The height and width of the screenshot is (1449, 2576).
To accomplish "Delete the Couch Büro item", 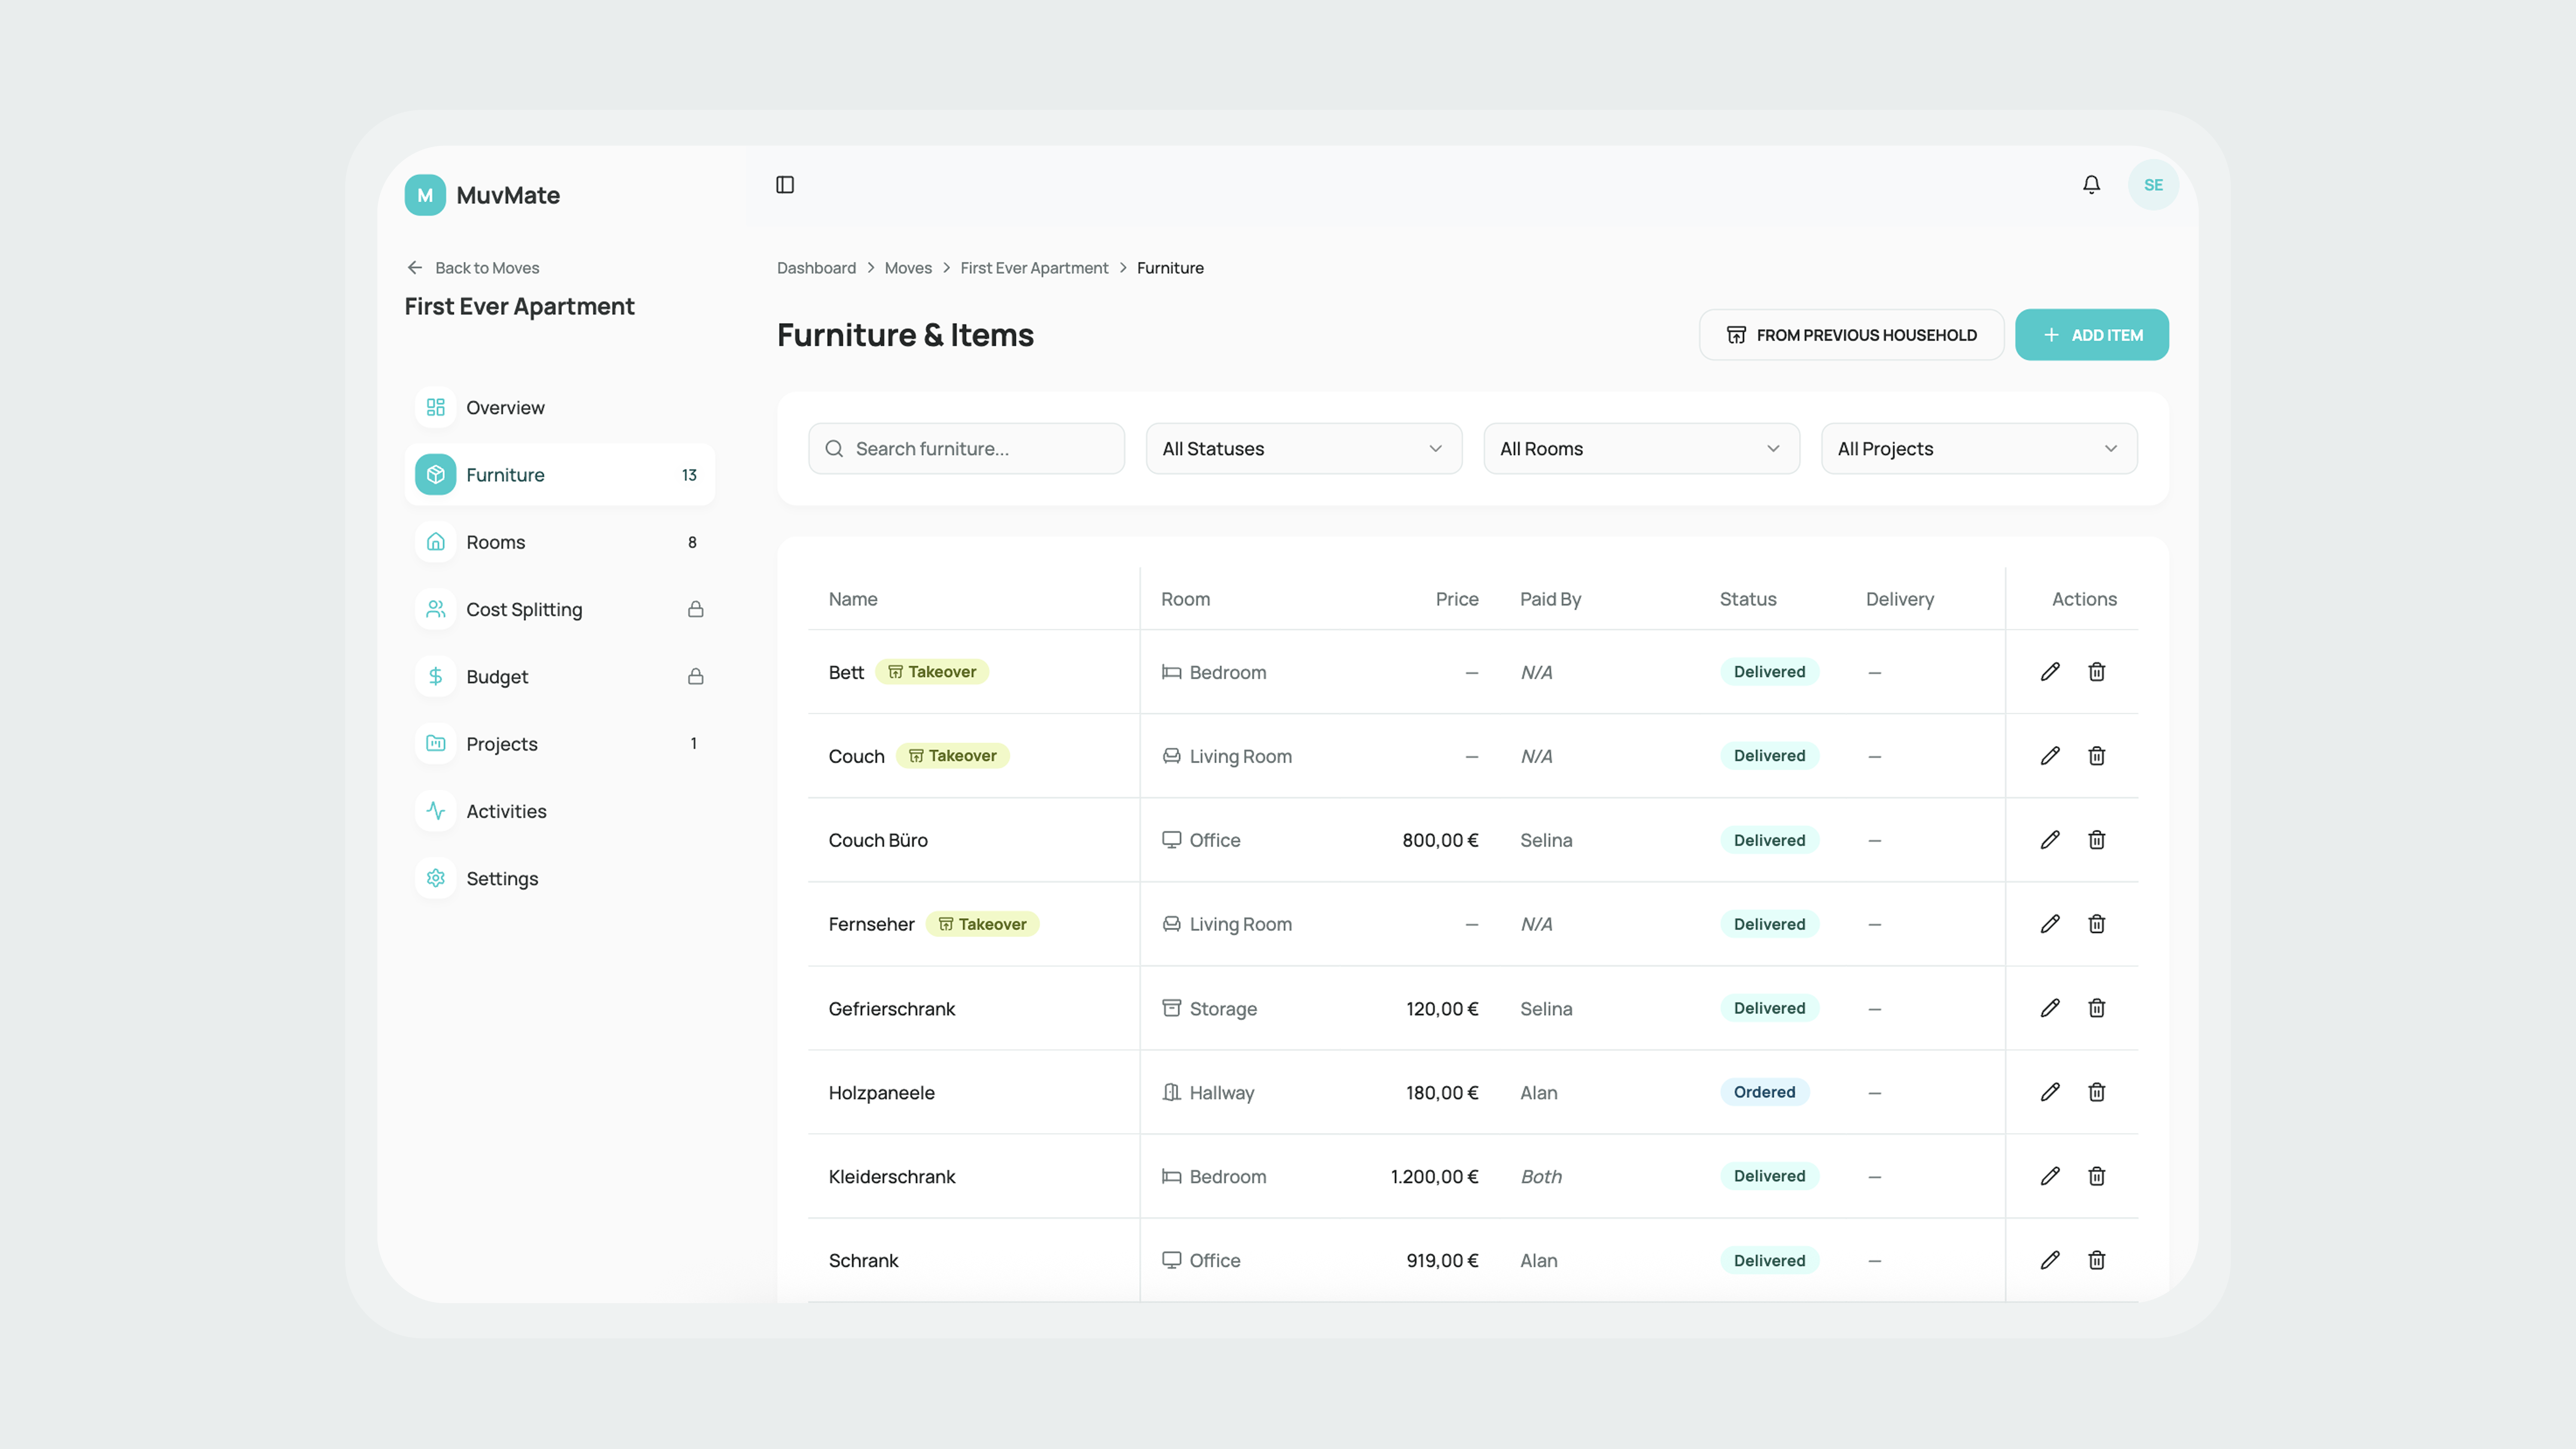I will 2096,840.
